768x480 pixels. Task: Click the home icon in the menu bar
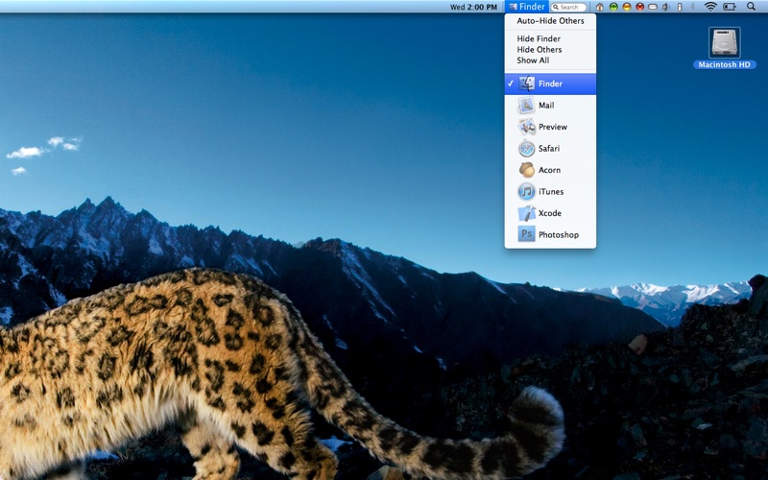(600, 7)
